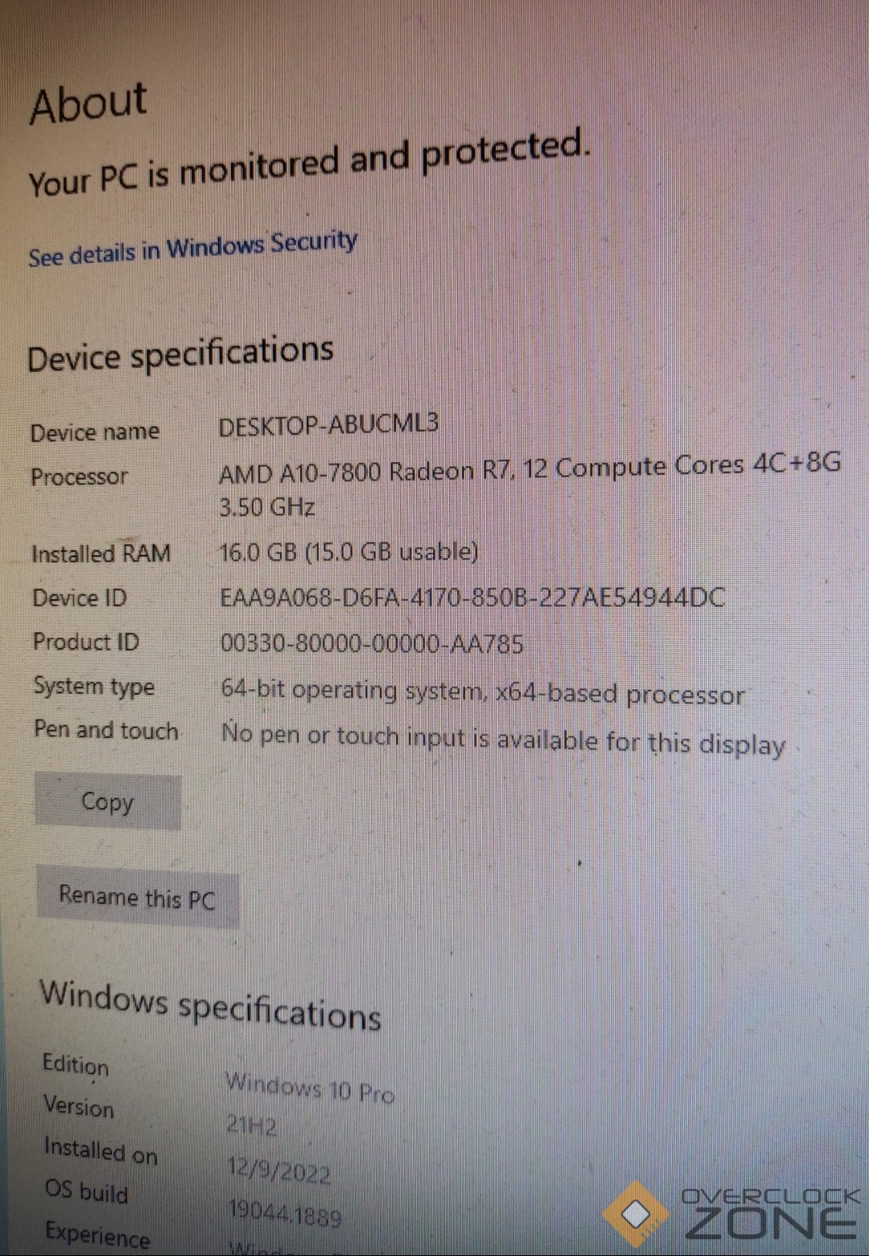Click the OS build number 19044.1889
This screenshot has height=1256, width=869.
[x=284, y=1212]
